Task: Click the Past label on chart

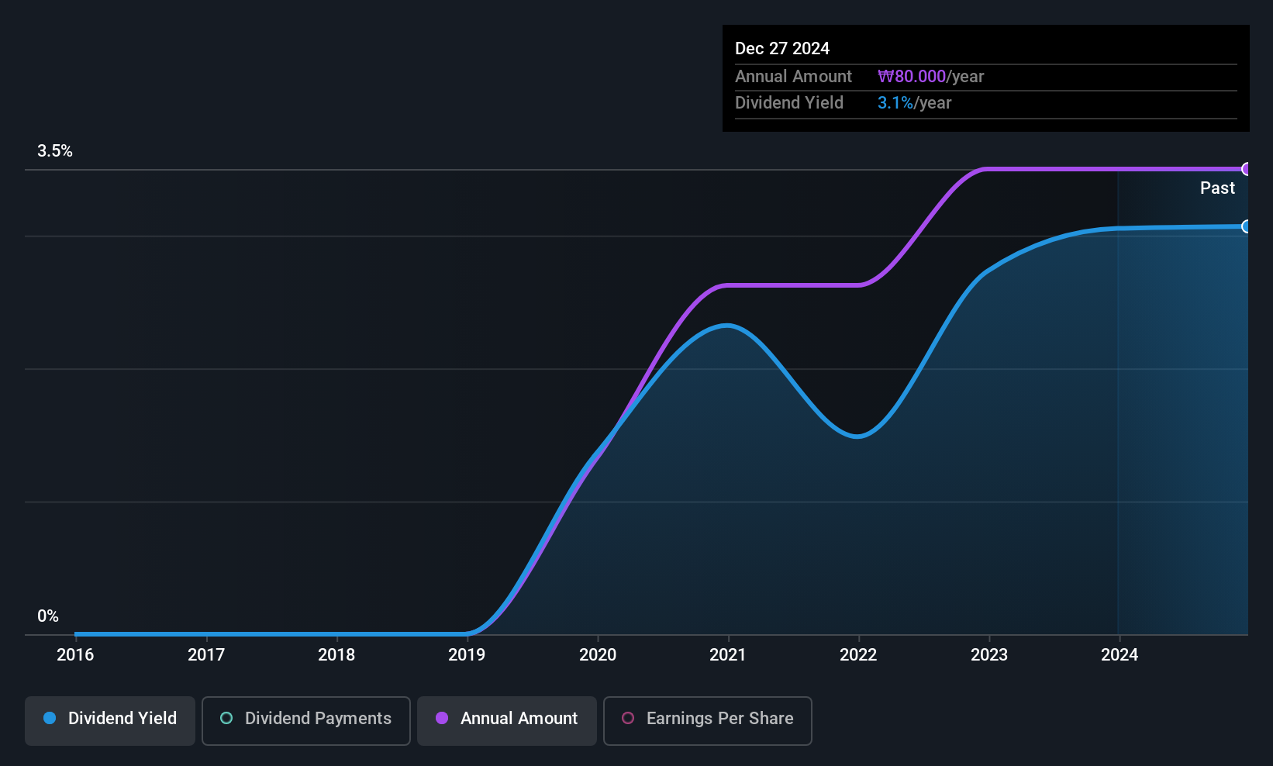Action: (x=1217, y=188)
